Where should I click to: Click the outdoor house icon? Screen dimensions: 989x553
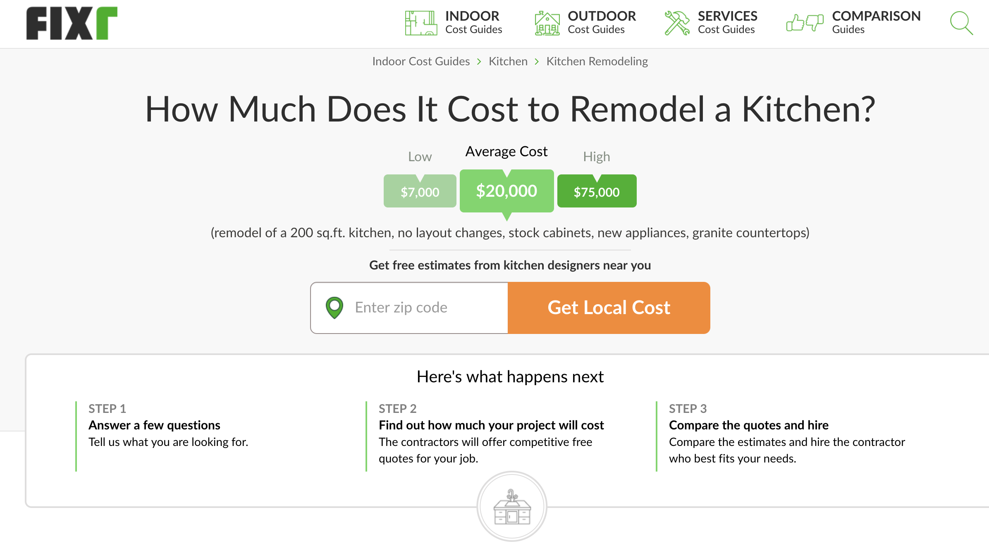click(x=547, y=23)
